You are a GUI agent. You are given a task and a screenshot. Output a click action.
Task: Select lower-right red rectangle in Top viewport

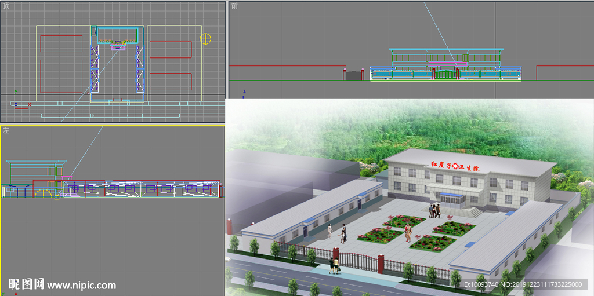click(170, 81)
